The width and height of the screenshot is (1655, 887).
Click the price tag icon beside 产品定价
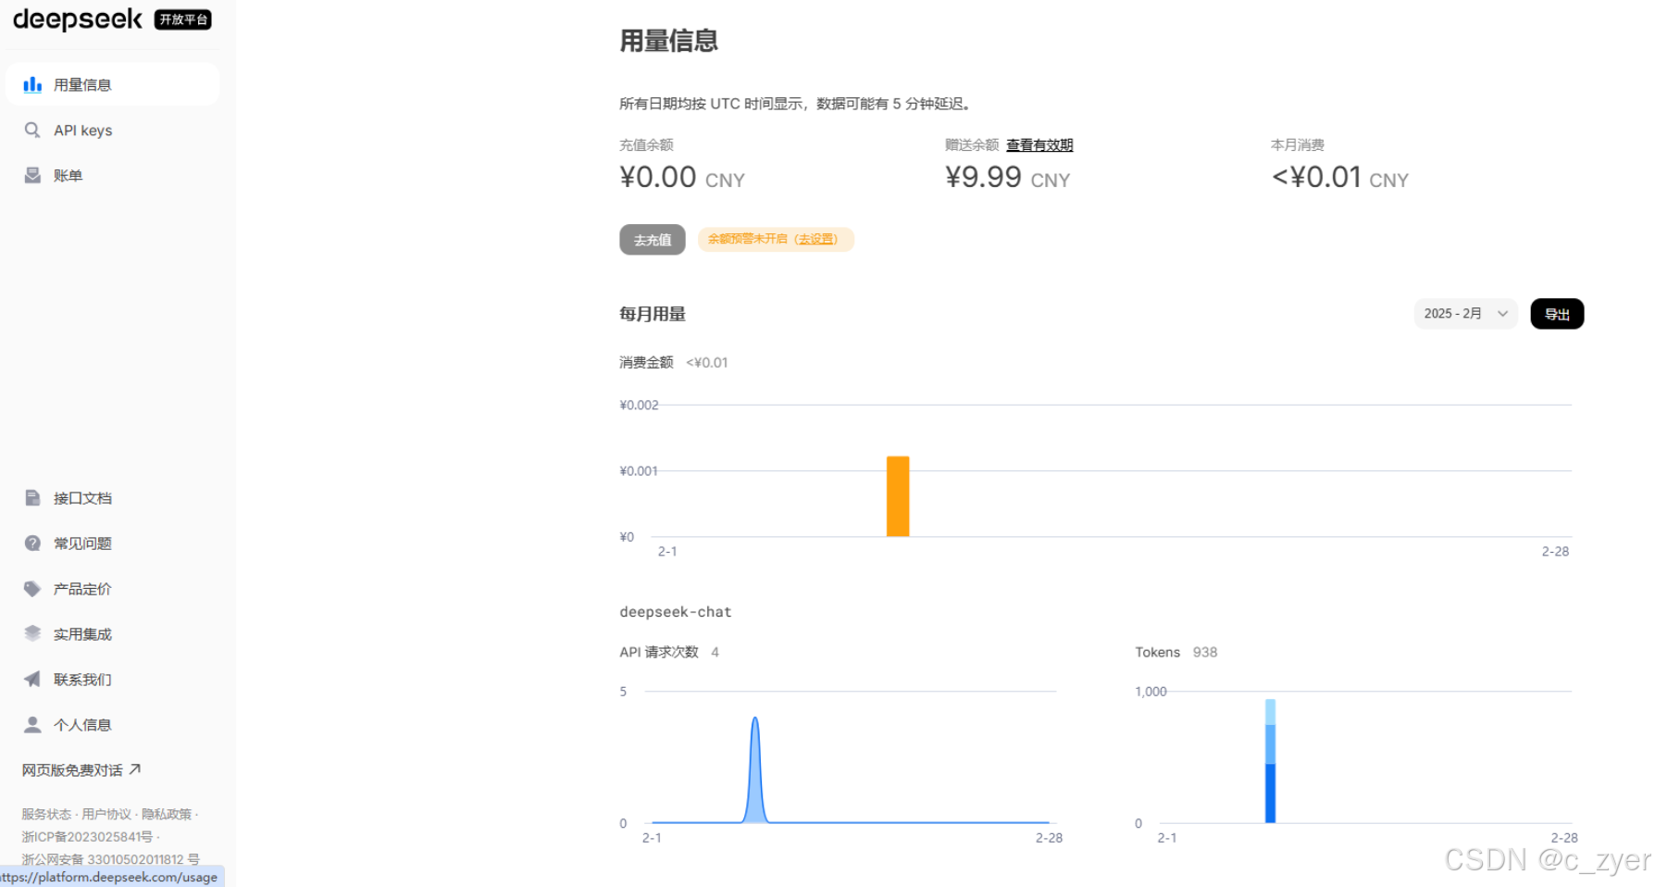tap(32, 589)
